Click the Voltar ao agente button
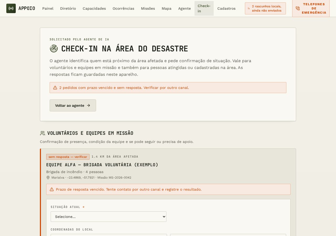 pyautogui.click(x=73, y=105)
